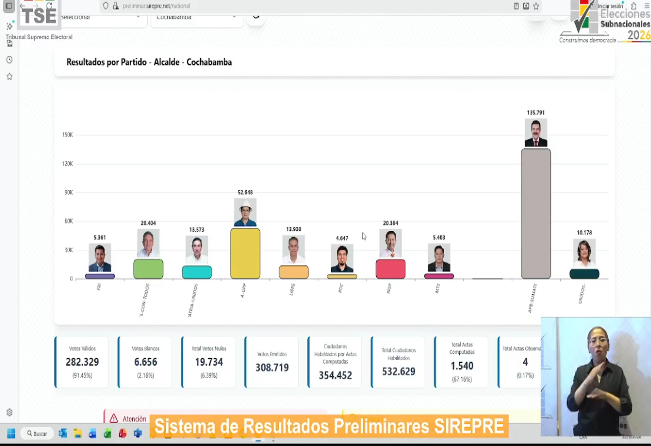Open the extensions puzzle icon
The width and height of the screenshot is (651, 446).
tap(634, 6)
